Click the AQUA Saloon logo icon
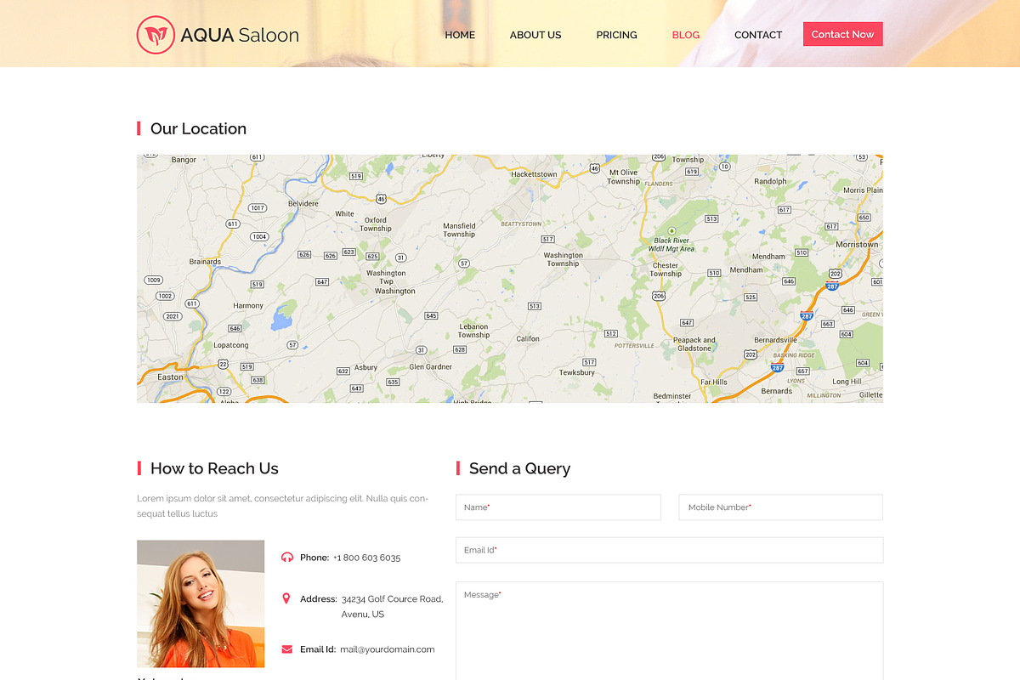 coord(156,35)
